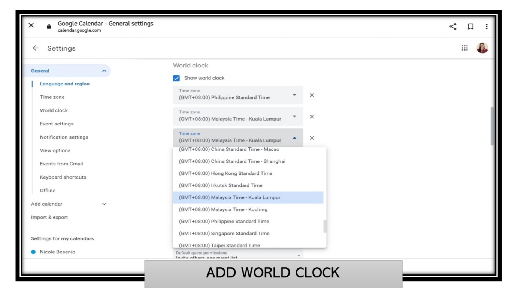Screen dimensions: 515x292
Task: Open Events from Gmail settings
Action: pos(61,164)
